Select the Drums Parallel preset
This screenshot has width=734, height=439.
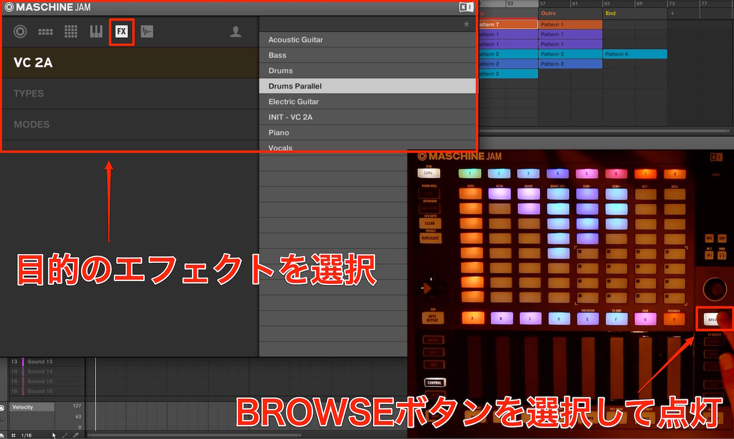[x=367, y=86]
